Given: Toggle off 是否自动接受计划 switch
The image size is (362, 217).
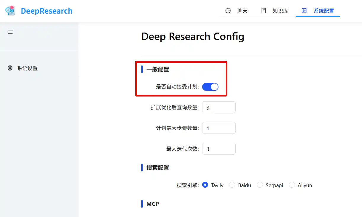Looking at the screenshot, I should coord(210,87).
